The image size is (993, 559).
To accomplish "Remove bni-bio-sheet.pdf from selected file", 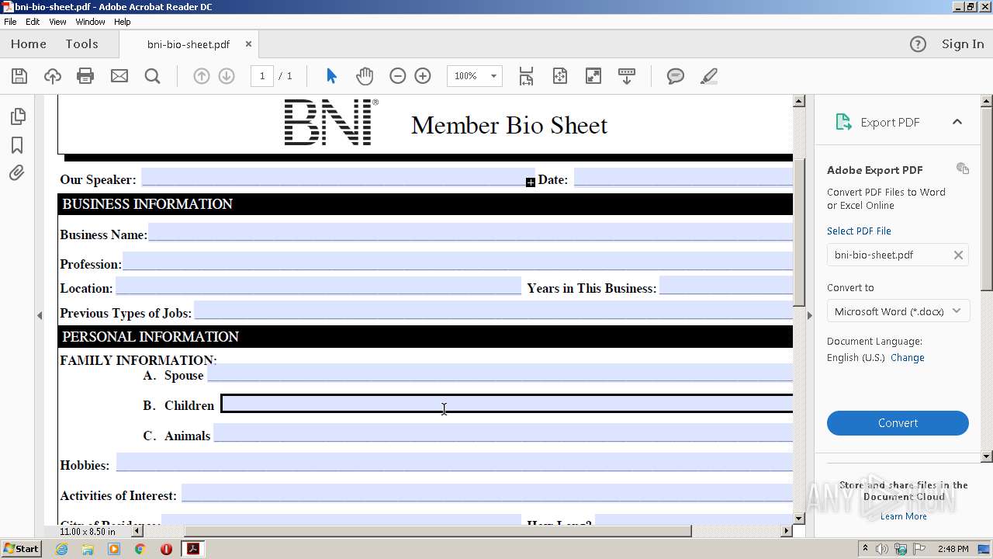I will click(x=958, y=255).
